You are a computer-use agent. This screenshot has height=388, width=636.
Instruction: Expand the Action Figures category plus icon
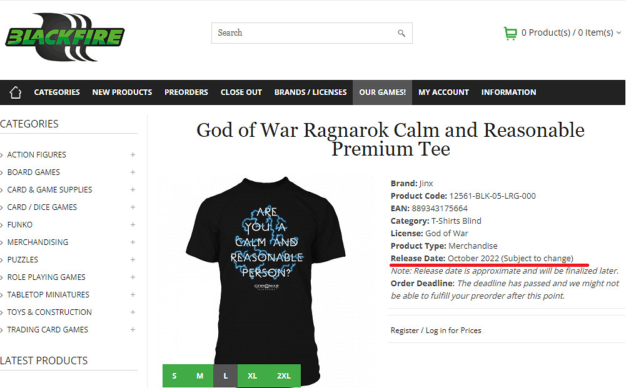(x=133, y=155)
